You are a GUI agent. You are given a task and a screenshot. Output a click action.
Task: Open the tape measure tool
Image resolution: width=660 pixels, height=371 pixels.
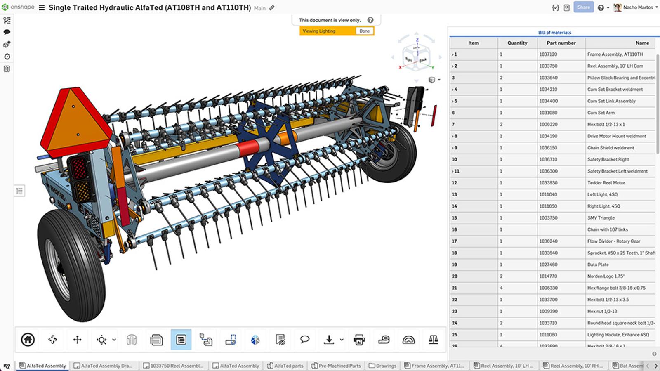[384, 340]
